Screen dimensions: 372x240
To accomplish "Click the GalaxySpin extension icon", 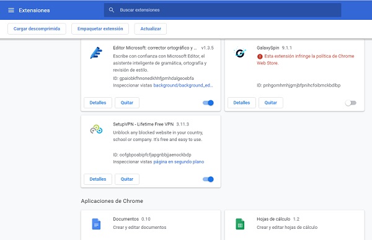I will pyautogui.click(x=240, y=53).
